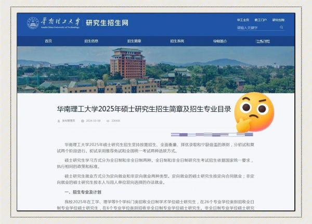Click the paragraph starting 我校2025年在工学、理学等9个学科门类
Image resolution: width=312 pixels, height=224 pixels.
(155, 205)
